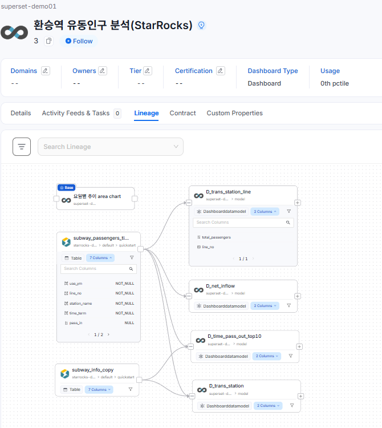382x428 pixels.
Task: Click Superset icon of D_trans_station
Action: point(202,390)
